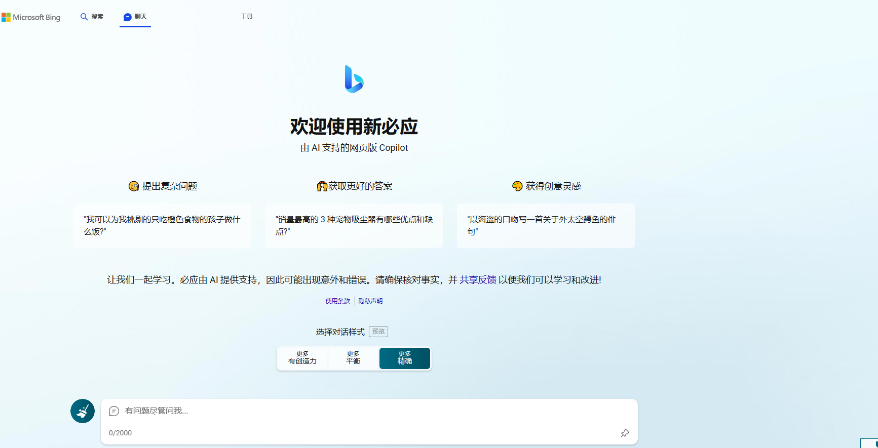
Task: Choose the 更多 有创造力 conversation style
Action: tap(302, 358)
